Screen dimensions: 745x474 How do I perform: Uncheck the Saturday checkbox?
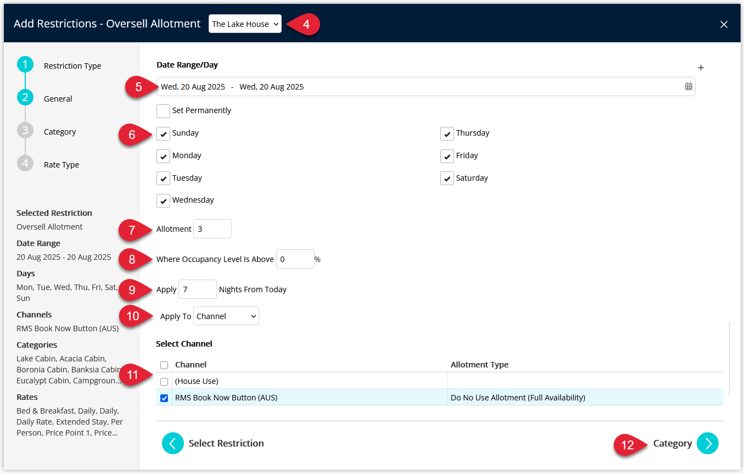coord(447,179)
